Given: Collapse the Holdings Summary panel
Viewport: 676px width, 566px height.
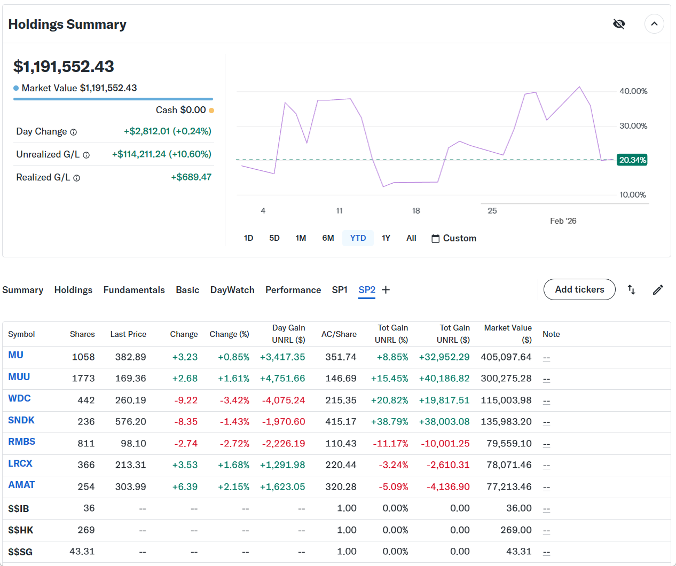Looking at the screenshot, I should click(x=654, y=24).
